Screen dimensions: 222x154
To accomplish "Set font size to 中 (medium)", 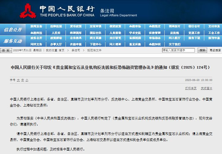I will (23, 80).
